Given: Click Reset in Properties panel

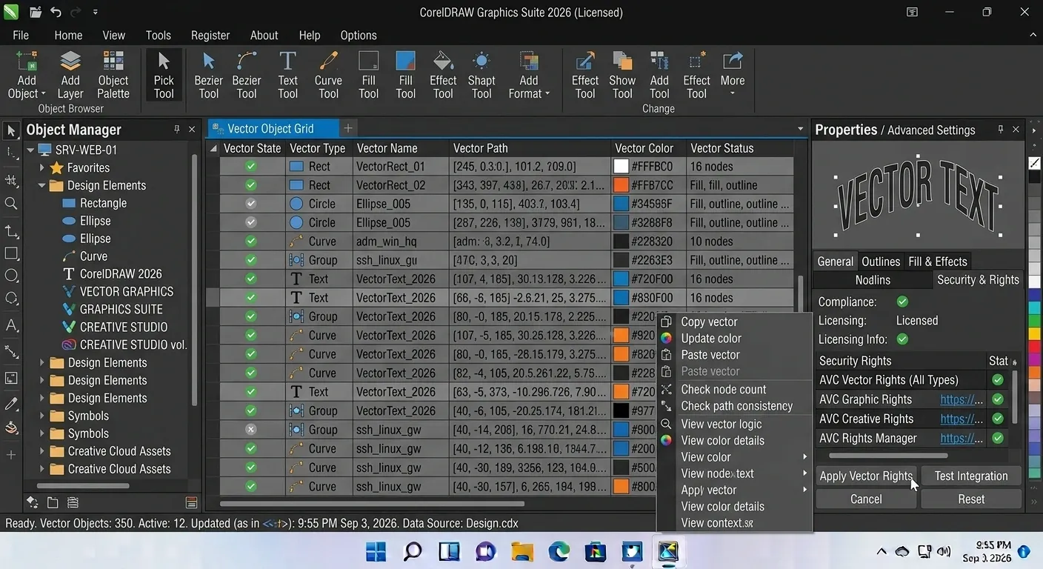Looking at the screenshot, I should (x=971, y=499).
